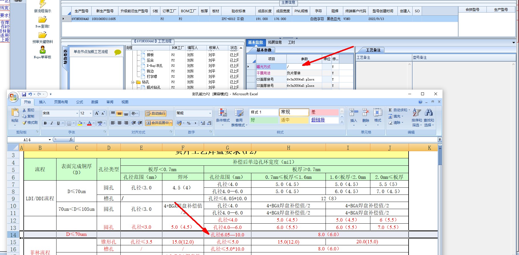Image resolution: width=519 pixels, height=255 pixels.
Task: Toggle middle vertical alignment
Action: click(120, 113)
